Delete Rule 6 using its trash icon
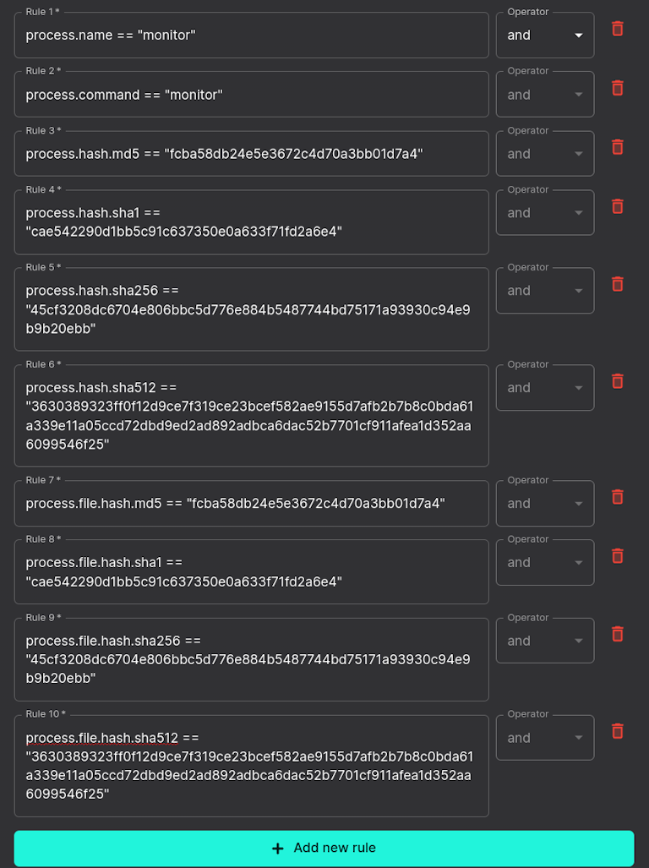The width and height of the screenshot is (649, 868). (x=617, y=381)
